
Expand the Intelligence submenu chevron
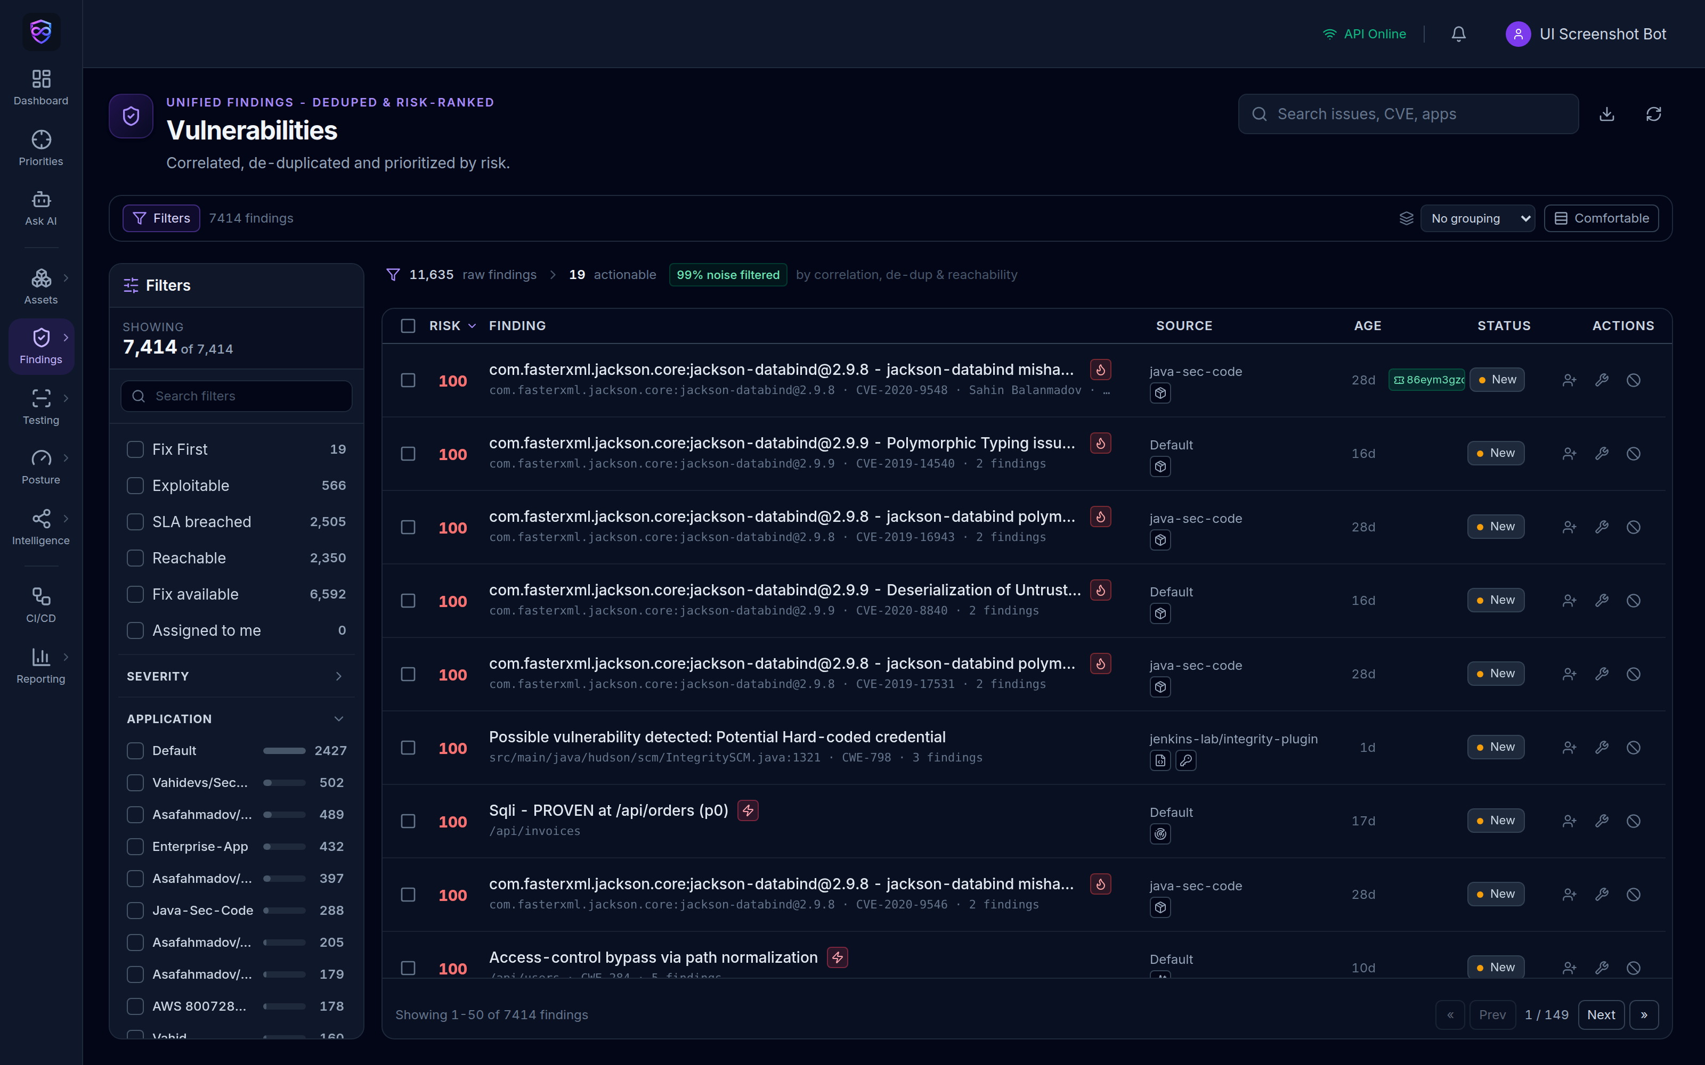[x=66, y=519]
